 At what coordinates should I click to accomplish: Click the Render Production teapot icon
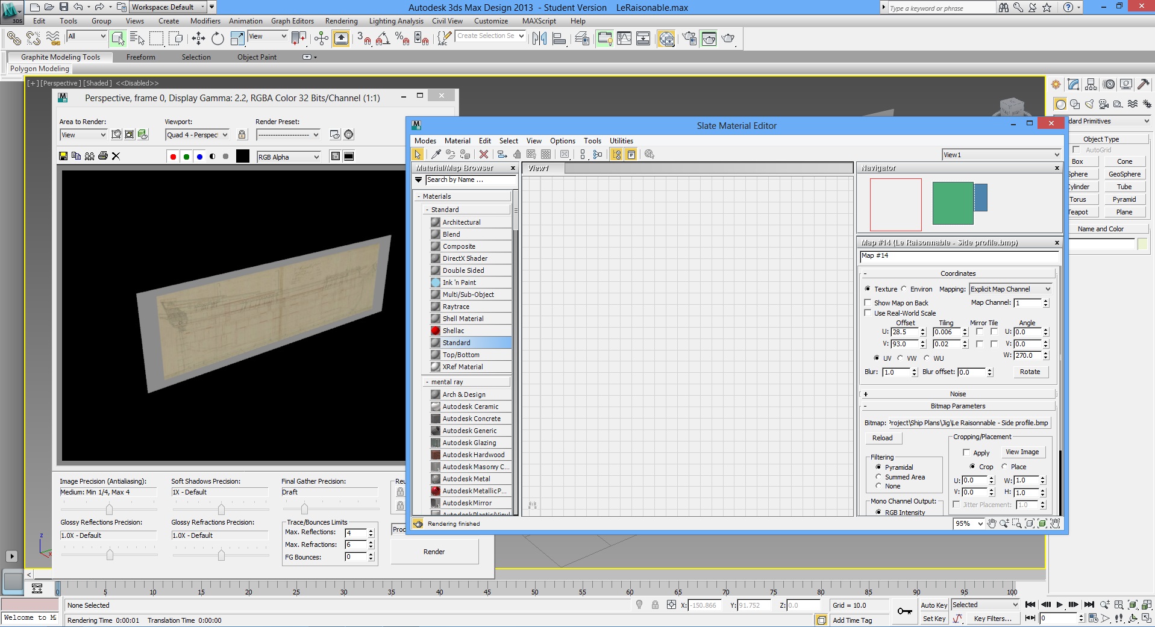coord(728,39)
